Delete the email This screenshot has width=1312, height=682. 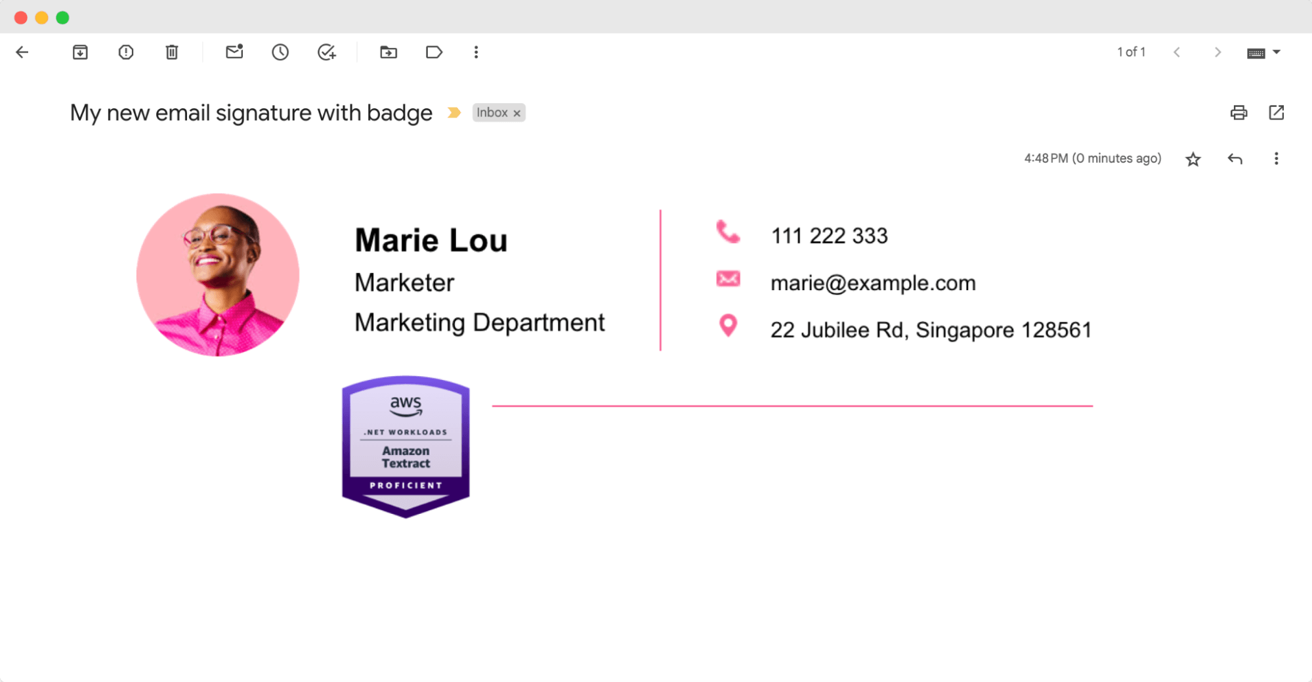click(171, 52)
